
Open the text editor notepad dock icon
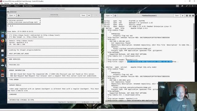click(x=2, y=51)
